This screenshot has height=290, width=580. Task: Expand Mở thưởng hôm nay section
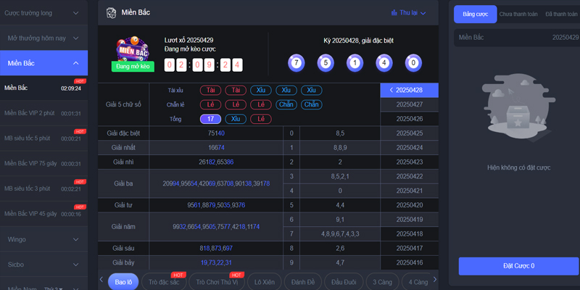43,38
